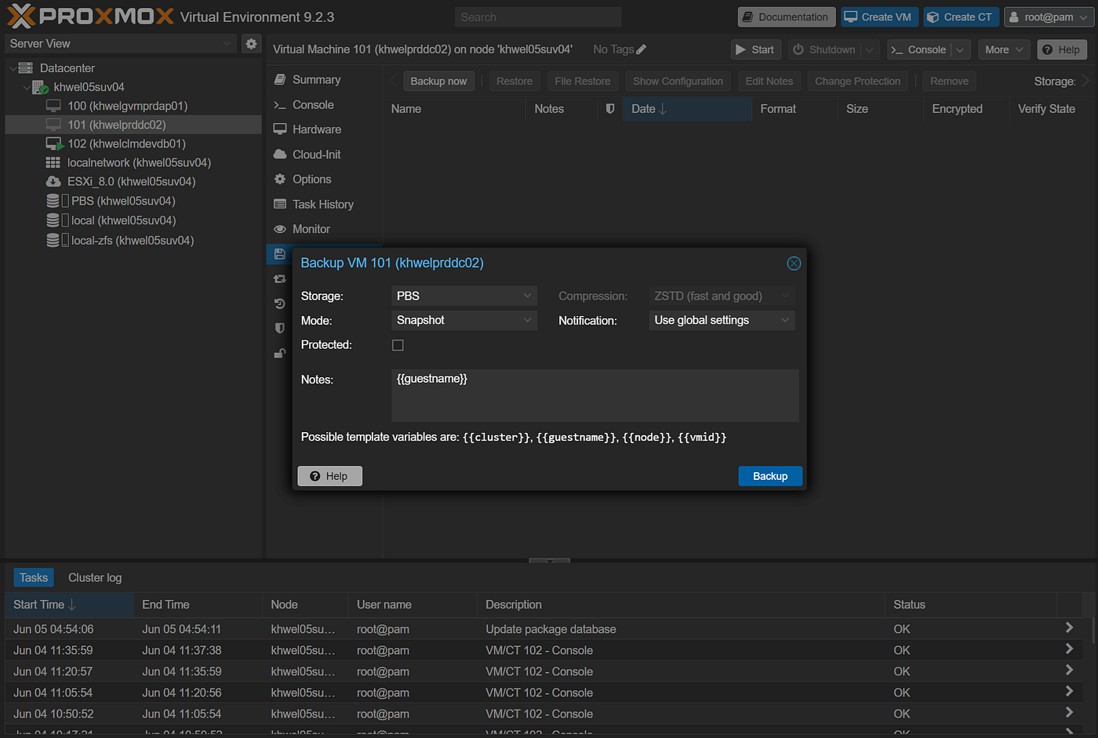Image resolution: width=1098 pixels, height=738 pixels.
Task: Open the Cloud-Init section
Action: [317, 155]
